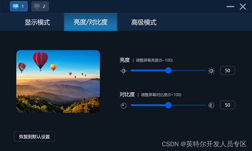Close the display settings window
The width and height of the screenshot is (252, 151).
click(x=243, y=7)
